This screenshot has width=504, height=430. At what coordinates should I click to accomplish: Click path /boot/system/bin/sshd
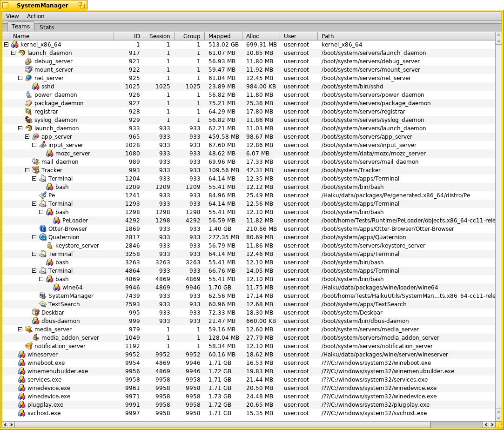(x=352, y=87)
